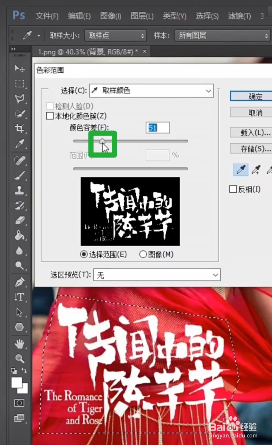Image resolution: width=272 pixels, height=445 pixels.
Task: Select the Eraser tool
Action: [x=20, y=220]
